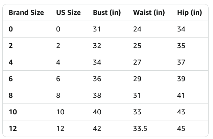Screen dimensions: 213x139
Task: Click waist value 24 in first row
Action: [137, 29]
